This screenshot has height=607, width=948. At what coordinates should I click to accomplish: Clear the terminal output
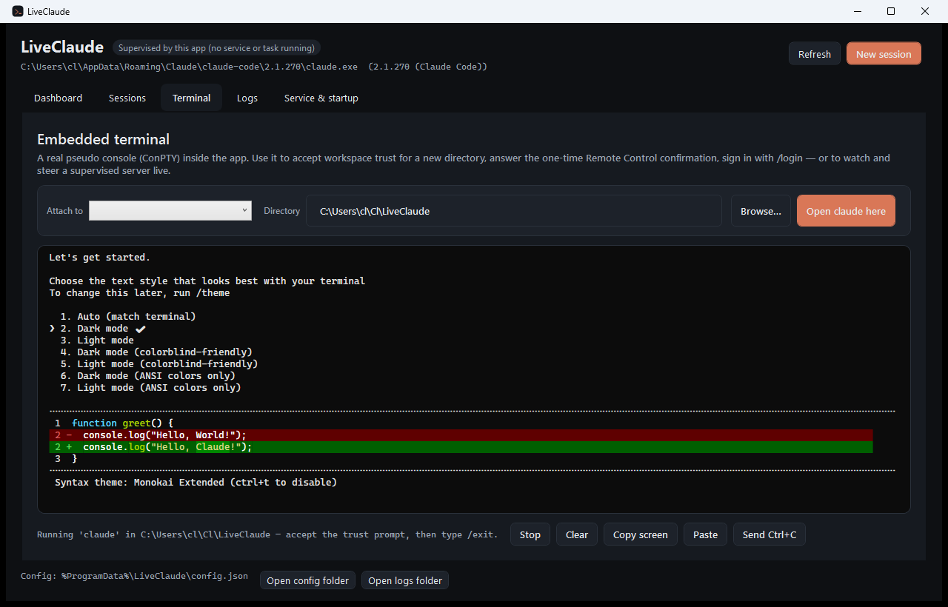click(x=577, y=534)
